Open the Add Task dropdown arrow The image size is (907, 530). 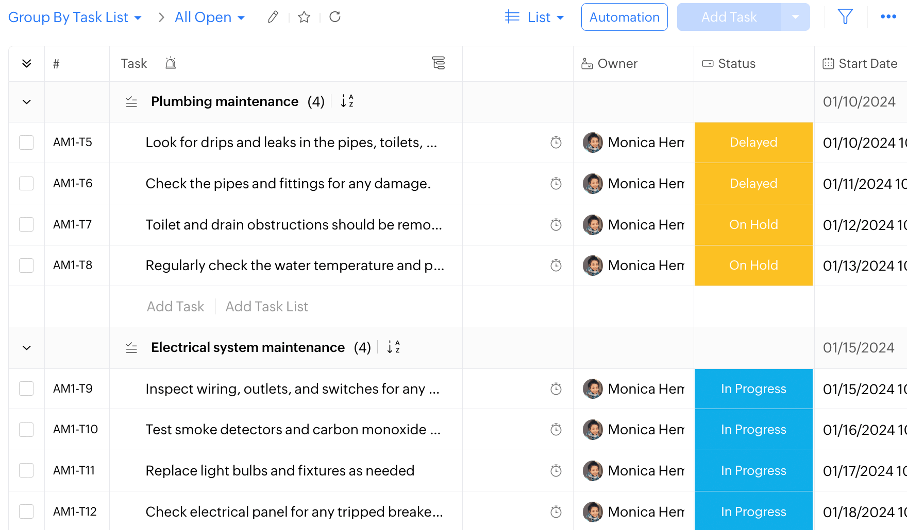[x=795, y=17]
